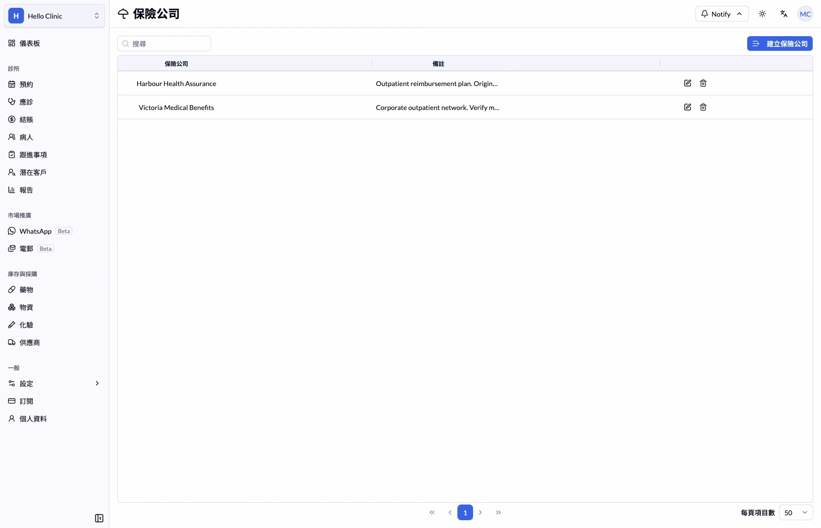Screen dimensions: 821x528
Task: Open 化驗 lab tests in sidebar
Action: point(54,325)
